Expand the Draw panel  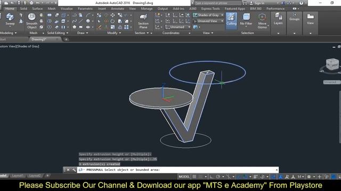tap(83, 33)
